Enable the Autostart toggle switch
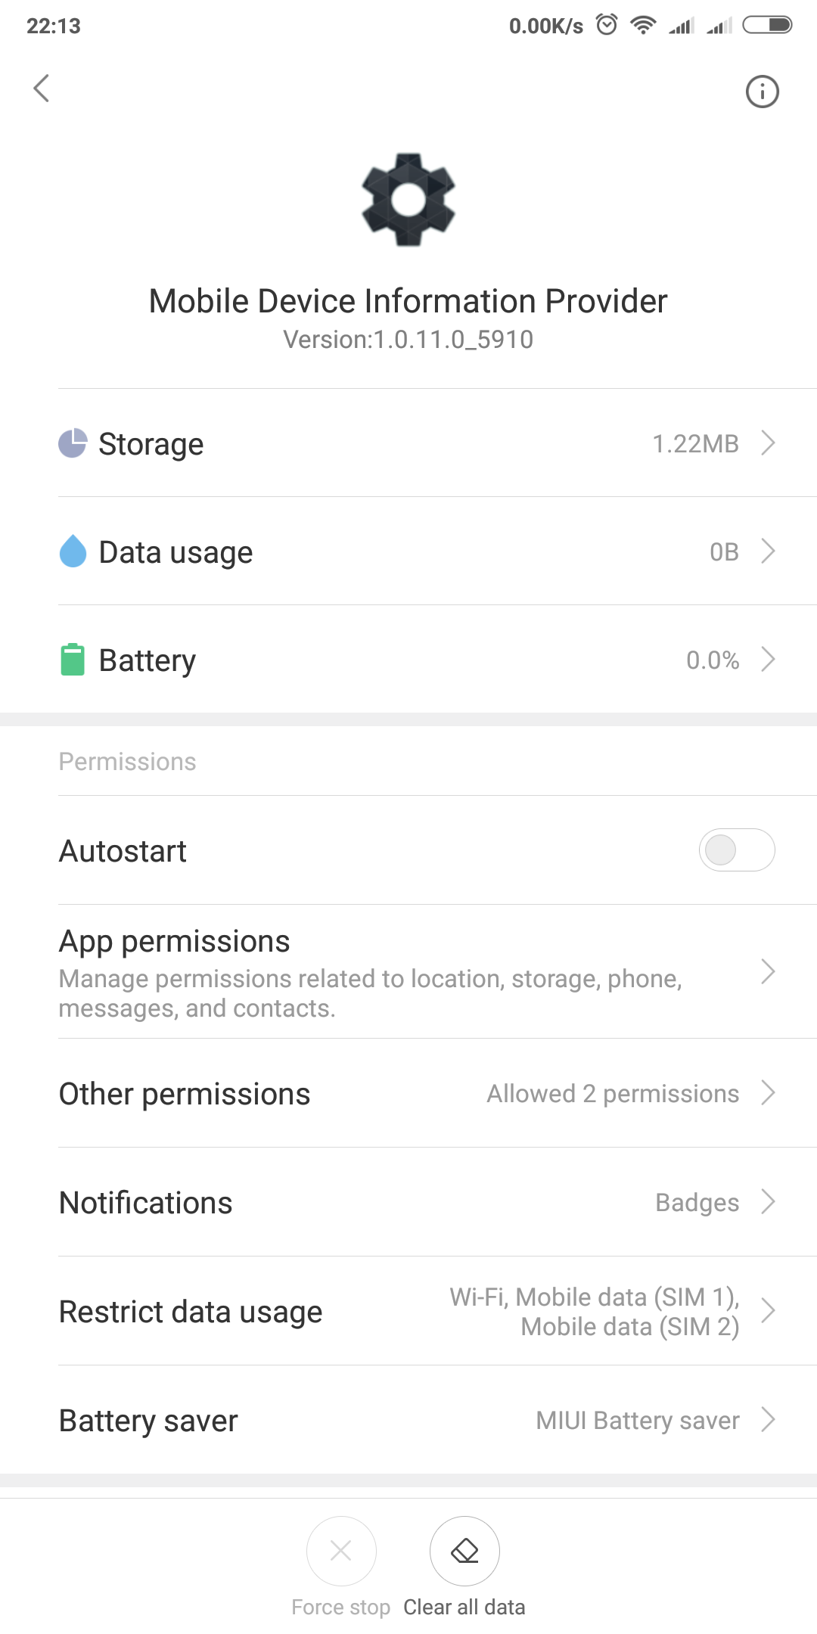Image resolution: width=817 pixels, height=1634 pixels. [x=736, y=850]
